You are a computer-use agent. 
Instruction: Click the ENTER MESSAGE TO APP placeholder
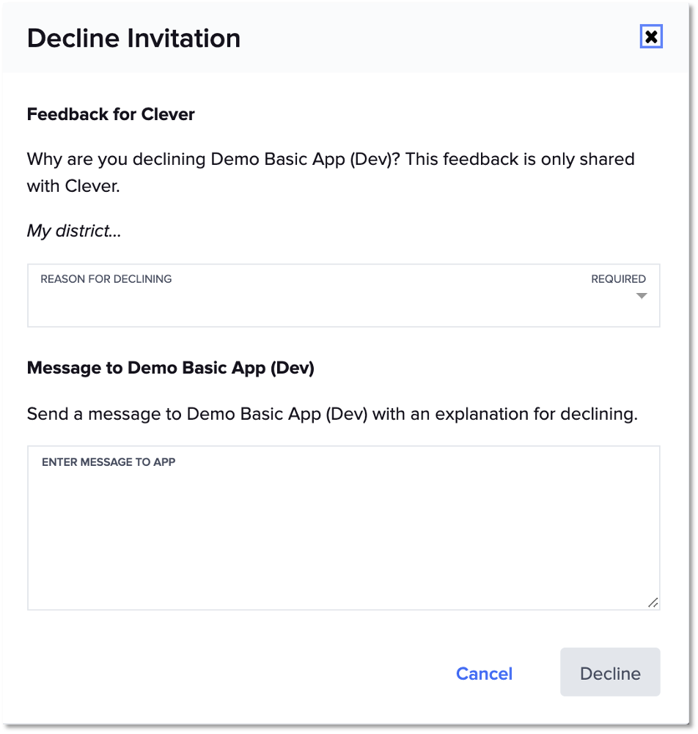pos(109,462)
